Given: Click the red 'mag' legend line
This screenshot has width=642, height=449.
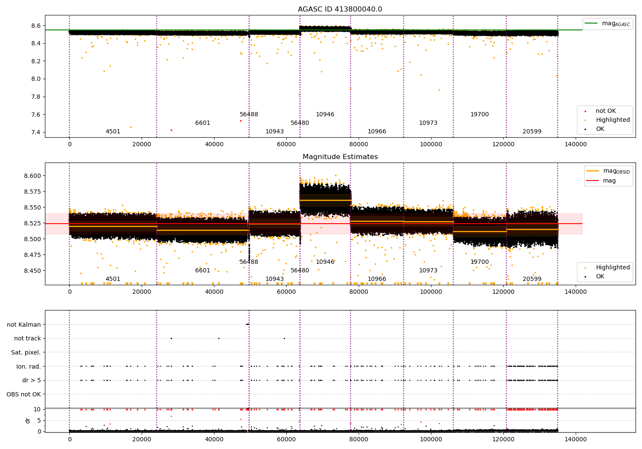Looking at the screenshot, I should click(x=592, y=181).
